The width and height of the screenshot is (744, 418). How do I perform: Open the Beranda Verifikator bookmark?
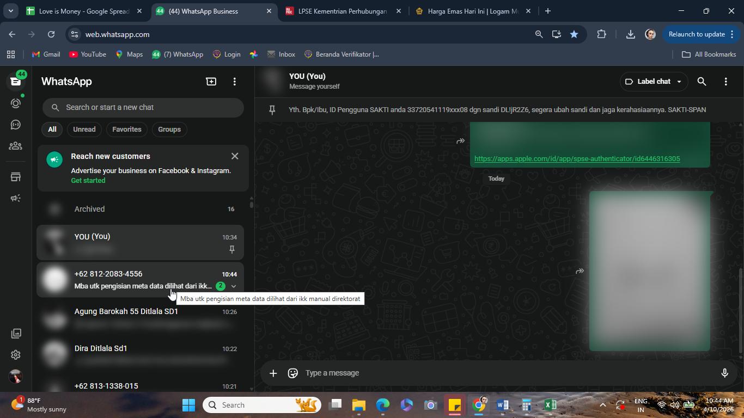341,54
